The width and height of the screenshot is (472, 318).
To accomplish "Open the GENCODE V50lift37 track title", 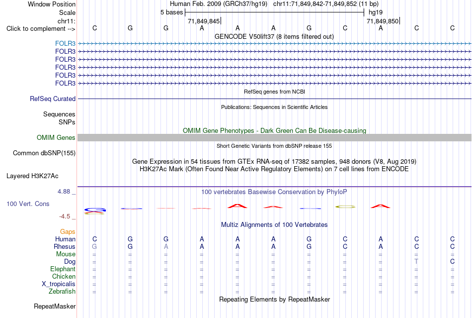I will click(x=274, y=37).
